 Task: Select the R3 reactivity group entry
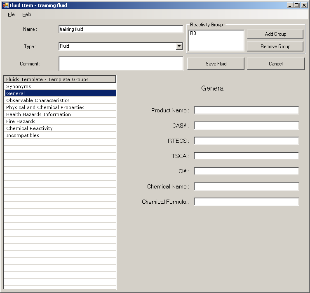[193, 33]
